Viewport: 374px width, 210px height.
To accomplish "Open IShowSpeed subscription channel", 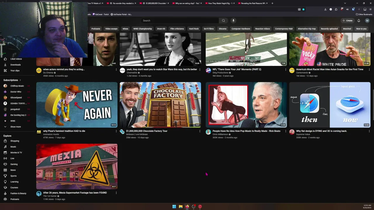I will pos(16,97).
